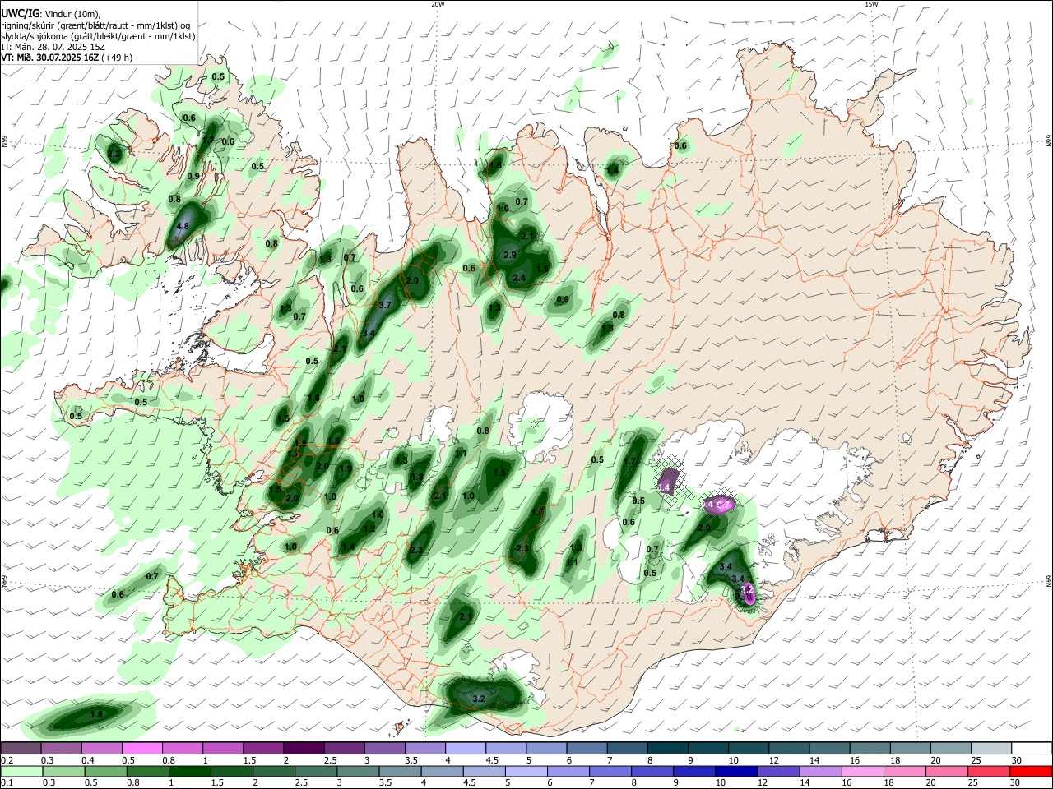Click the "15W" longitude label at the top
This screenshot has height=789, width=1053.
872,4
